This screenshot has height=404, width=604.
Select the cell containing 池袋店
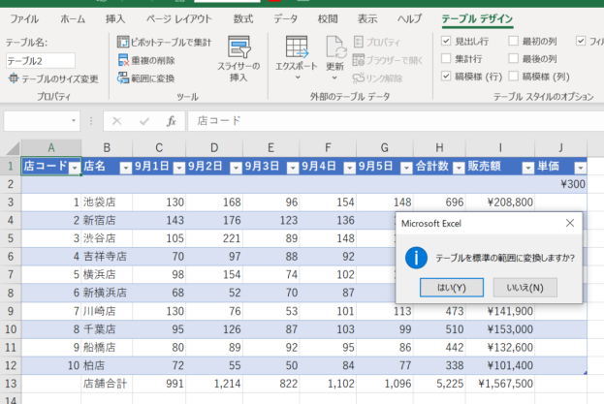[x=107, y=202]
